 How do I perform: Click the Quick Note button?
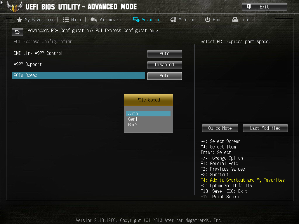(x=220, y=128)
